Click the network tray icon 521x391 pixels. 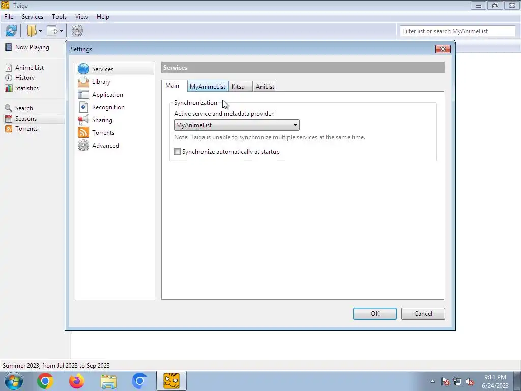tap(457, 381)
